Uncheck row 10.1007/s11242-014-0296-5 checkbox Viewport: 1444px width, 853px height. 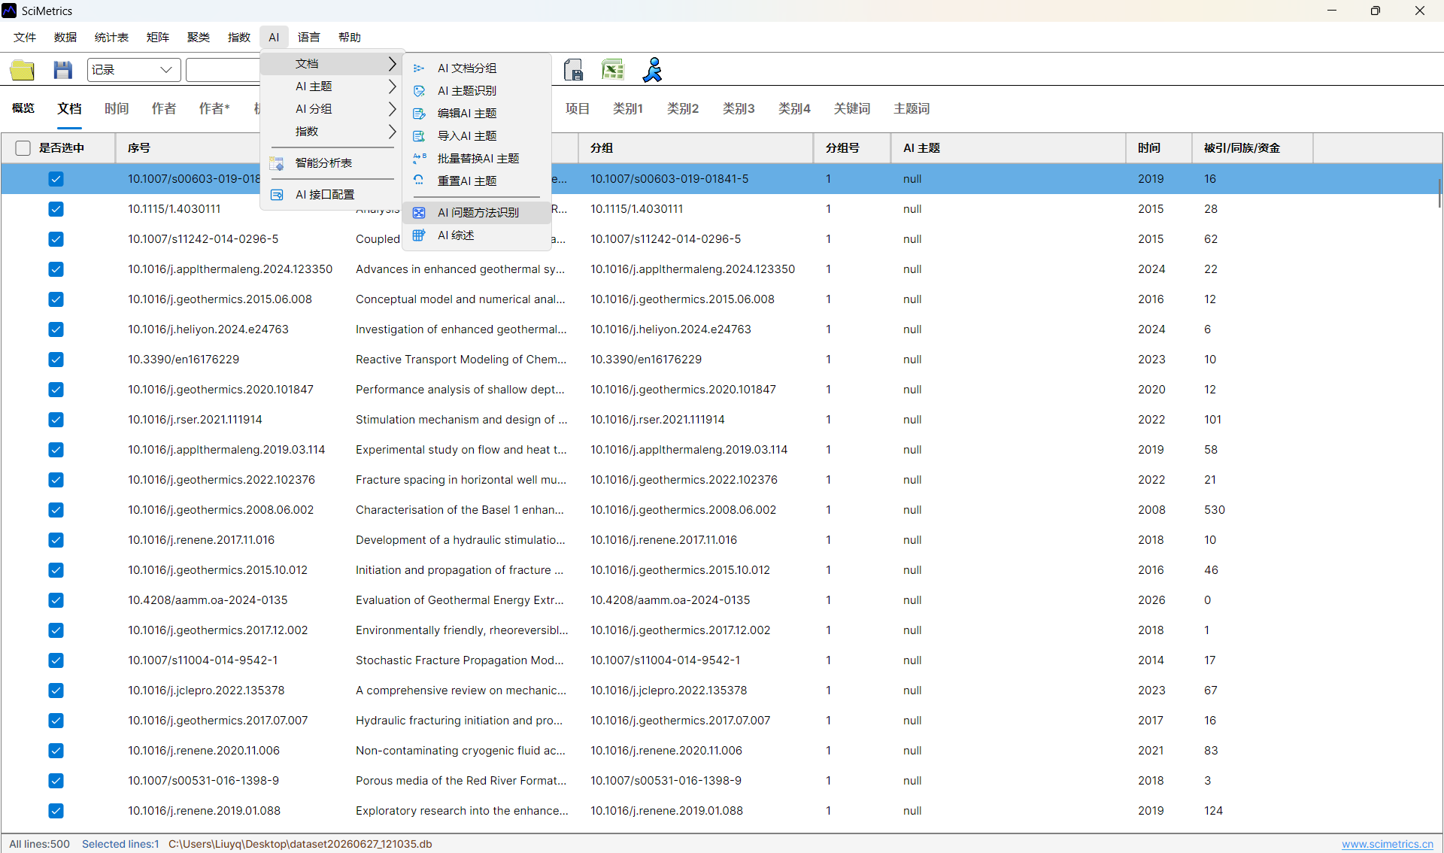56,239
